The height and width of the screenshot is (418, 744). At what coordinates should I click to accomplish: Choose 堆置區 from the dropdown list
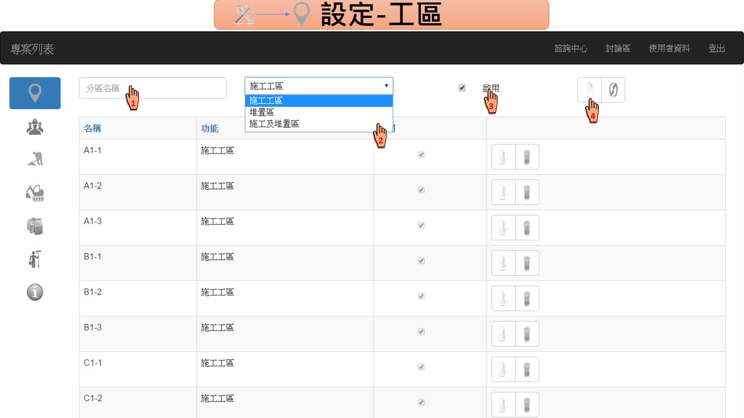tap(262, 112)
